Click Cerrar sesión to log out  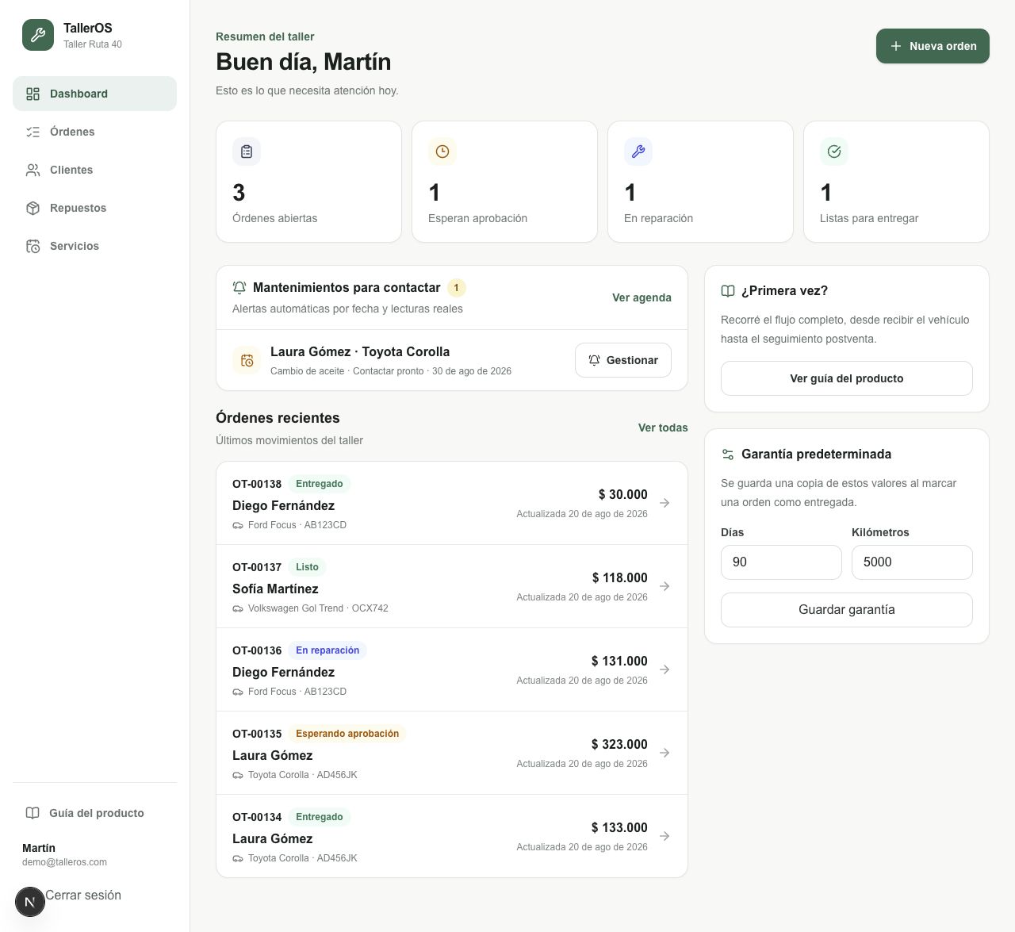[x=83, y=895]
